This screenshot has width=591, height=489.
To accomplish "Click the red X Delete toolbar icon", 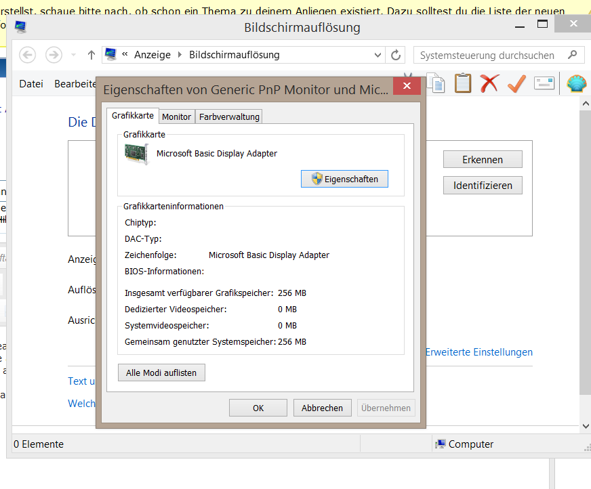I will point(489,83).
